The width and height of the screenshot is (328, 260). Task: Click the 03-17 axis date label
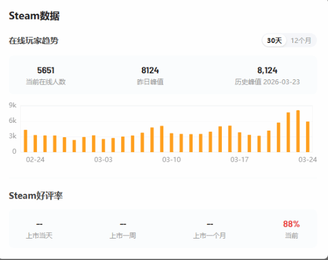[240, 160]
